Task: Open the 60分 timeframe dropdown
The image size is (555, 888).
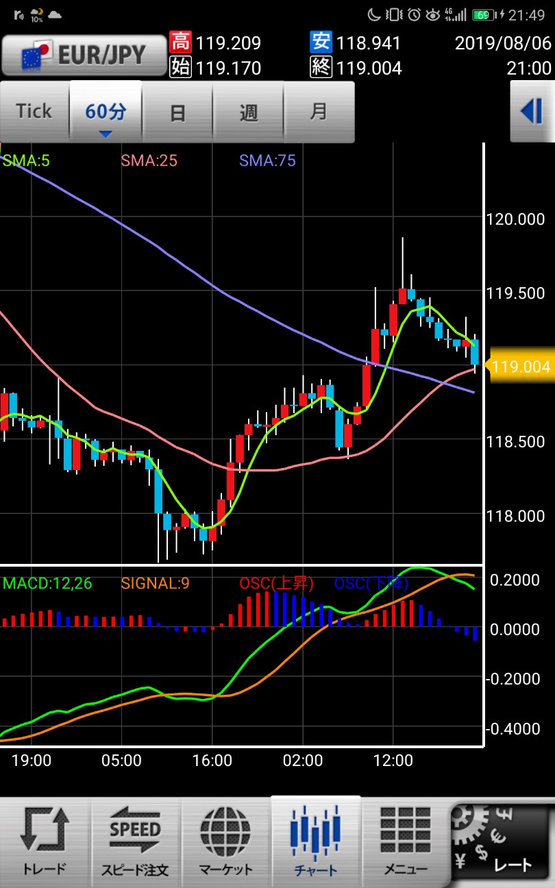Action: [106, 111]
